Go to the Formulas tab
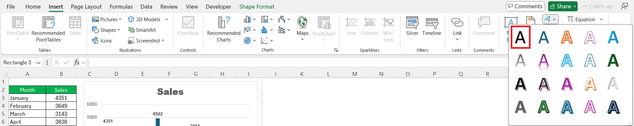The height and width of the screenshot is (126, 634). (121, 7)
